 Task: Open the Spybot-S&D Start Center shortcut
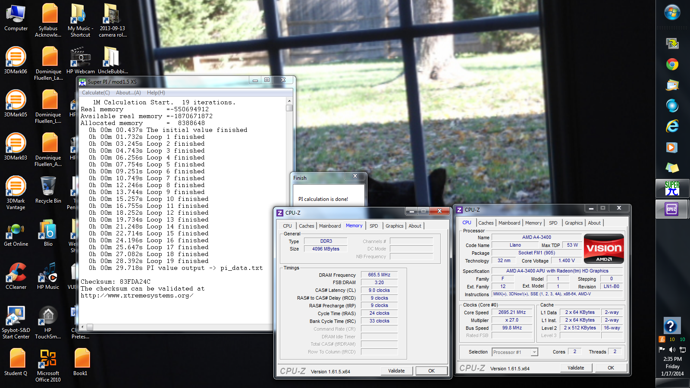(16, 322)
